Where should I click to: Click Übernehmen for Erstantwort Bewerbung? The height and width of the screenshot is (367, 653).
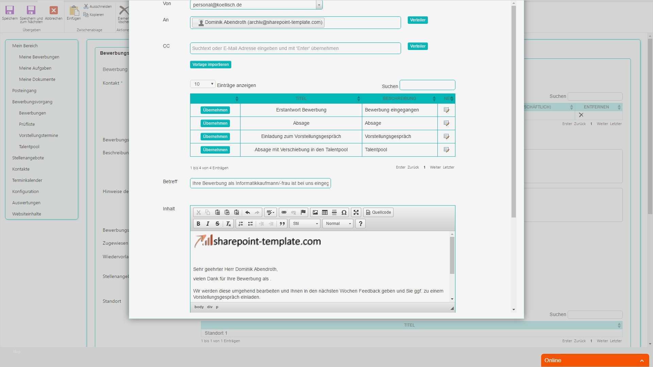click(215, 110)
